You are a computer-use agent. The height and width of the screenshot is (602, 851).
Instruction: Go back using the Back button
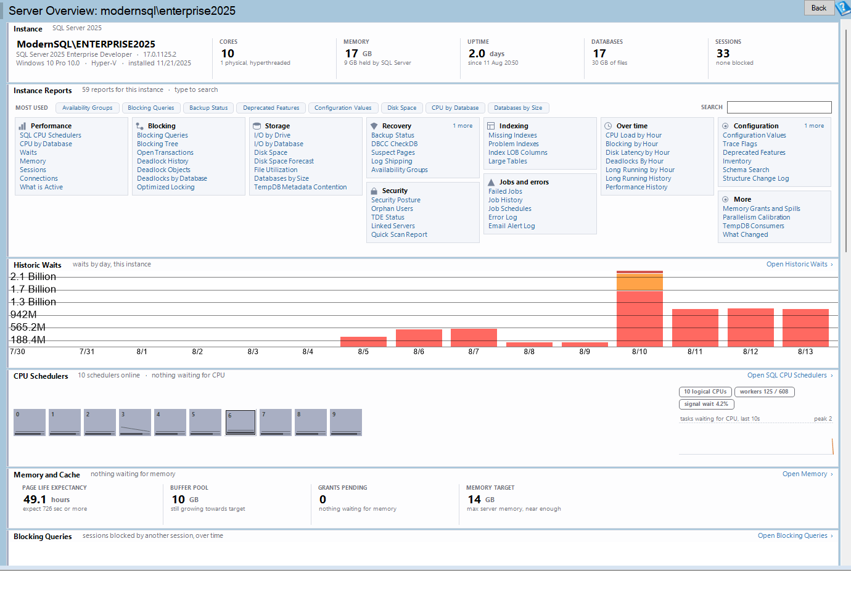(x=819, y=8)
